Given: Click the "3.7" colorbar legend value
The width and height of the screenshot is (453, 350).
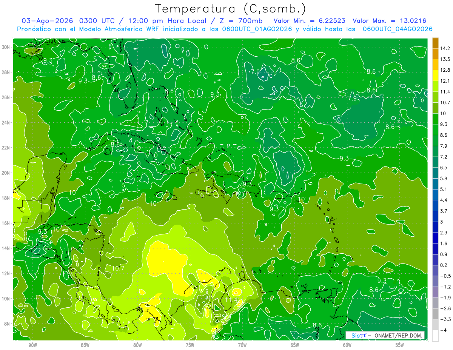Looking at the screenshot, I should pos(444,211).
